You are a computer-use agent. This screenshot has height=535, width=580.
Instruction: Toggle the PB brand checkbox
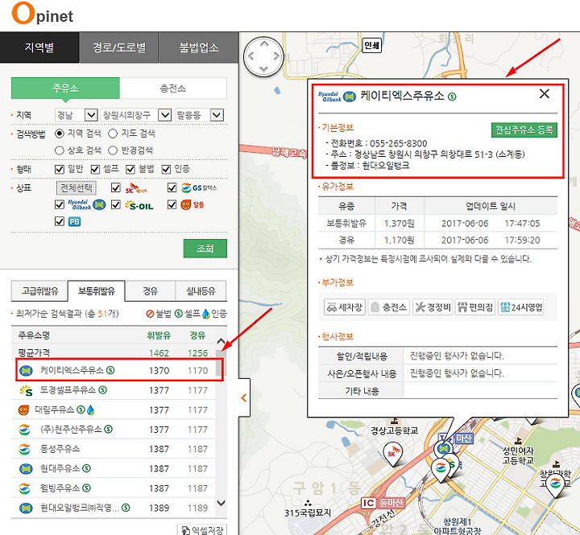coord(59,221)
